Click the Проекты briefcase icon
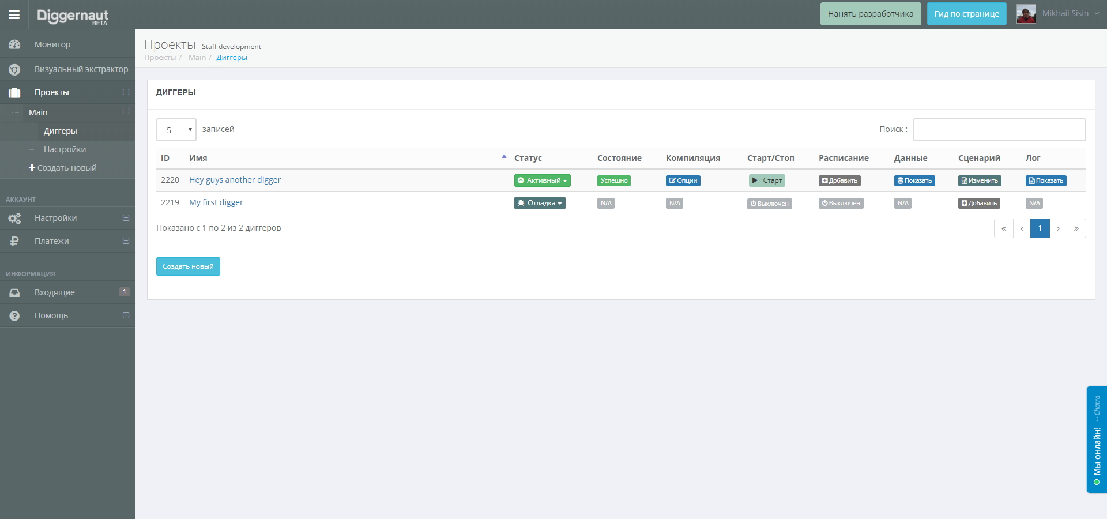This screenshot has height=519, width=1107. [x=14, y=92]
